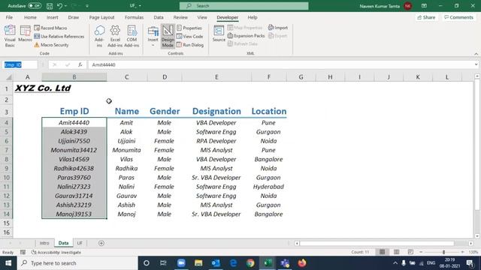
Task: Select cell with Alok3439
Action: tap(74, 132)
